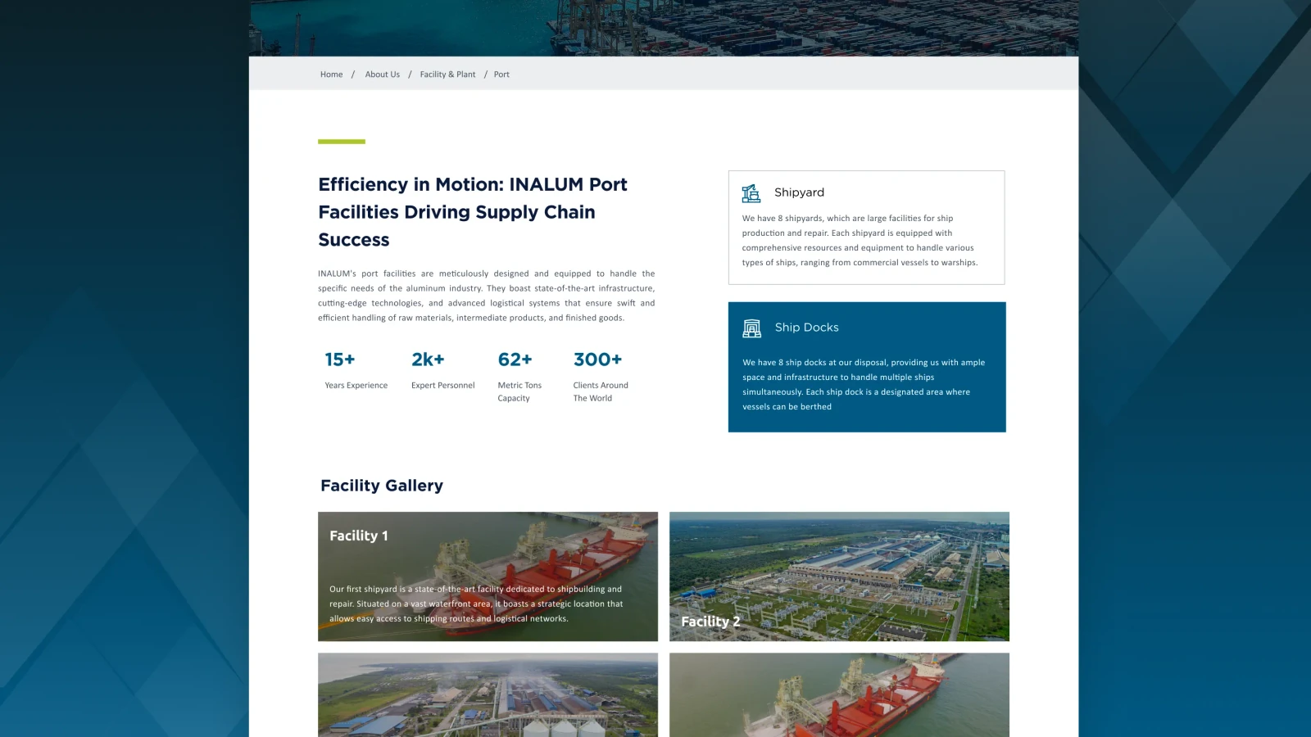Click the 2k+ Expert Personnel figure

click(x=428, y=359)
